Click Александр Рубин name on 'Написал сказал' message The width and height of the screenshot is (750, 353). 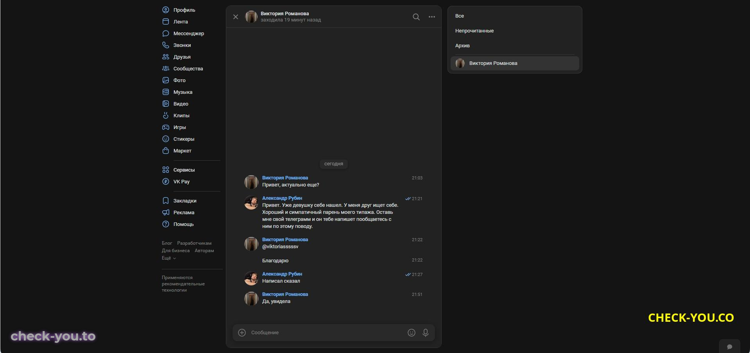coord(282,274)
